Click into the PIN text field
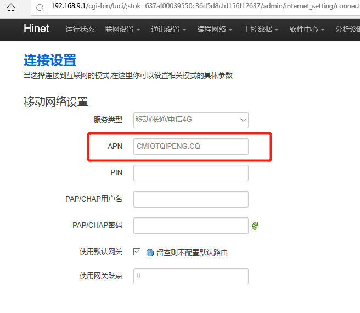The width and height of the screenshot is (360, 313). 190,173
